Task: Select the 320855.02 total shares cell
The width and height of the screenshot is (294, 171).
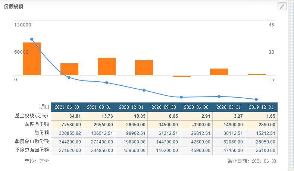Action: [67, 133]
